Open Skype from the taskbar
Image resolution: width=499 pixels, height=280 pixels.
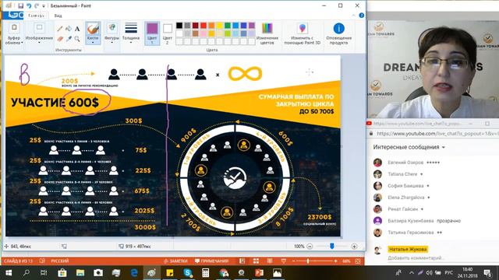click(188, 273)
